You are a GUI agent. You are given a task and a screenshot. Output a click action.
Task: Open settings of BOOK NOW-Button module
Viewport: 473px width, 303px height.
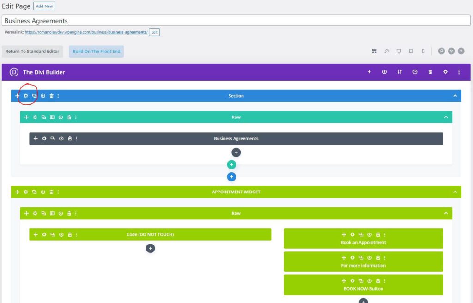(352, 281)
